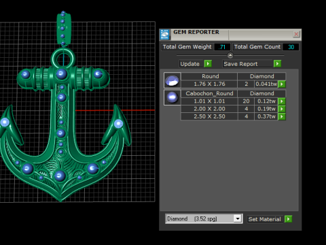Click the '0.12tw' weight cell
Image resolution: width=326 pixels, height=245 pixels.
pyautogui.click(x=266, y=101)
